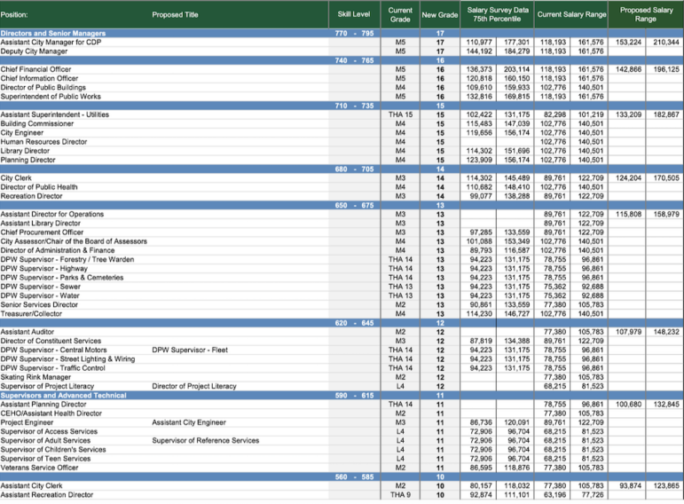The height and width of the screenshot is (504, 684).
Task: Click the 'Director of Public Health' cell
Action: (39, 187)
